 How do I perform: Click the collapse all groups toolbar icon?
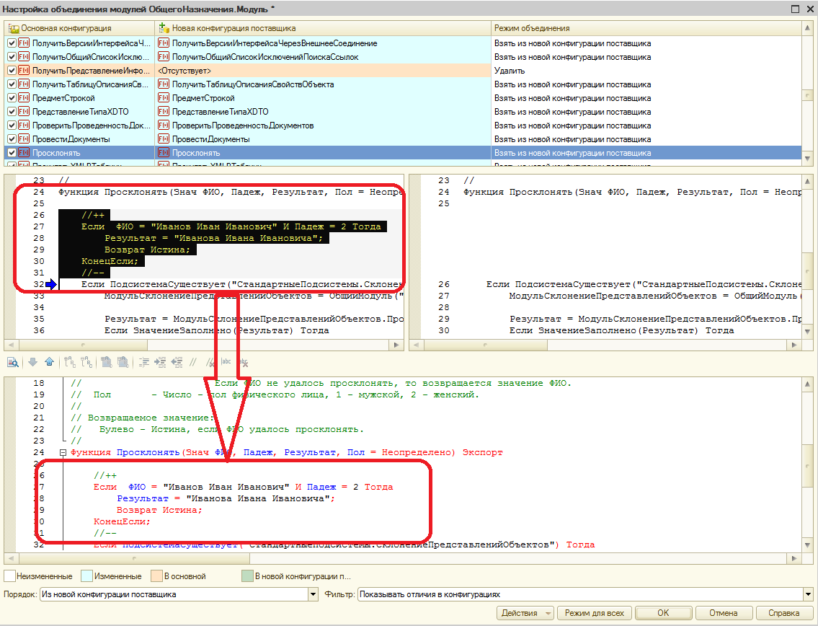123,362
